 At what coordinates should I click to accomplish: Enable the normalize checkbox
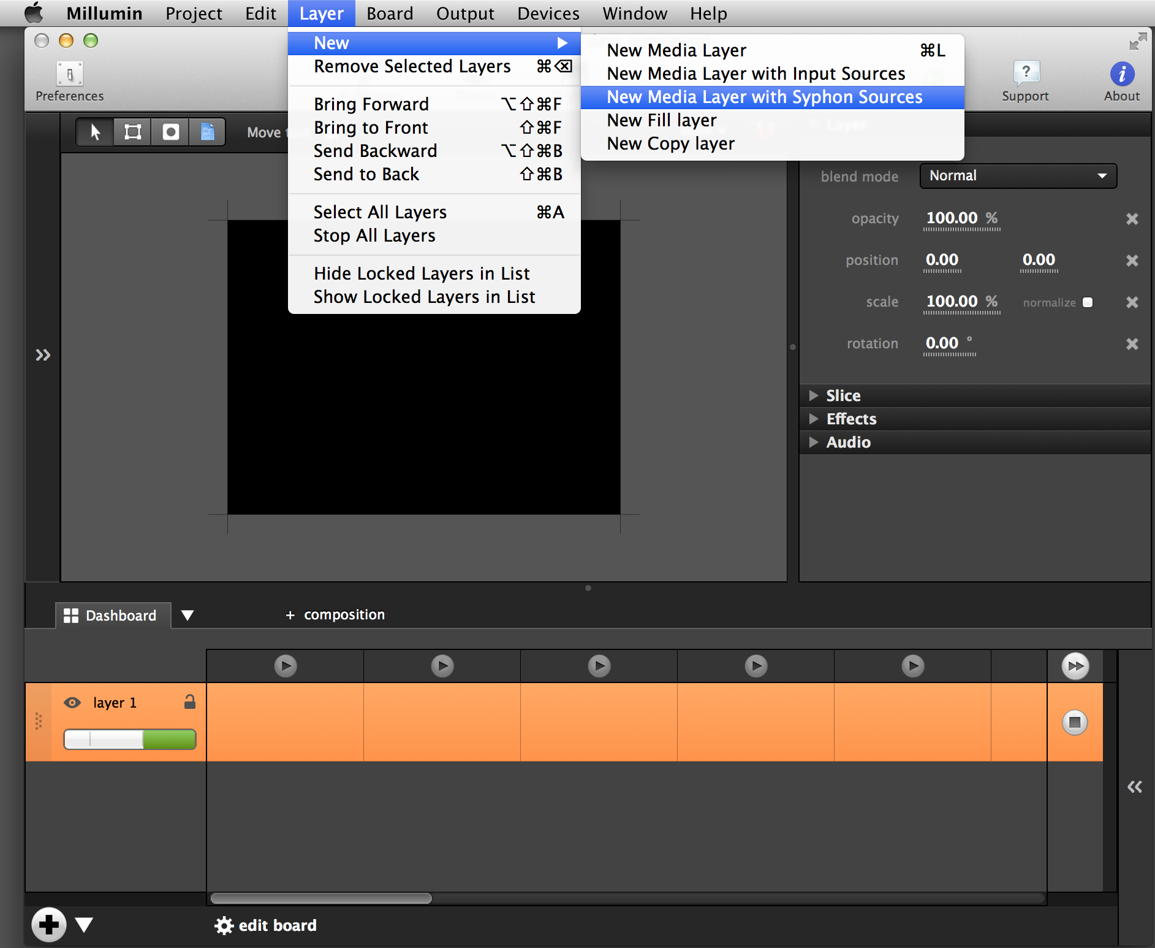coord(1088,302)
